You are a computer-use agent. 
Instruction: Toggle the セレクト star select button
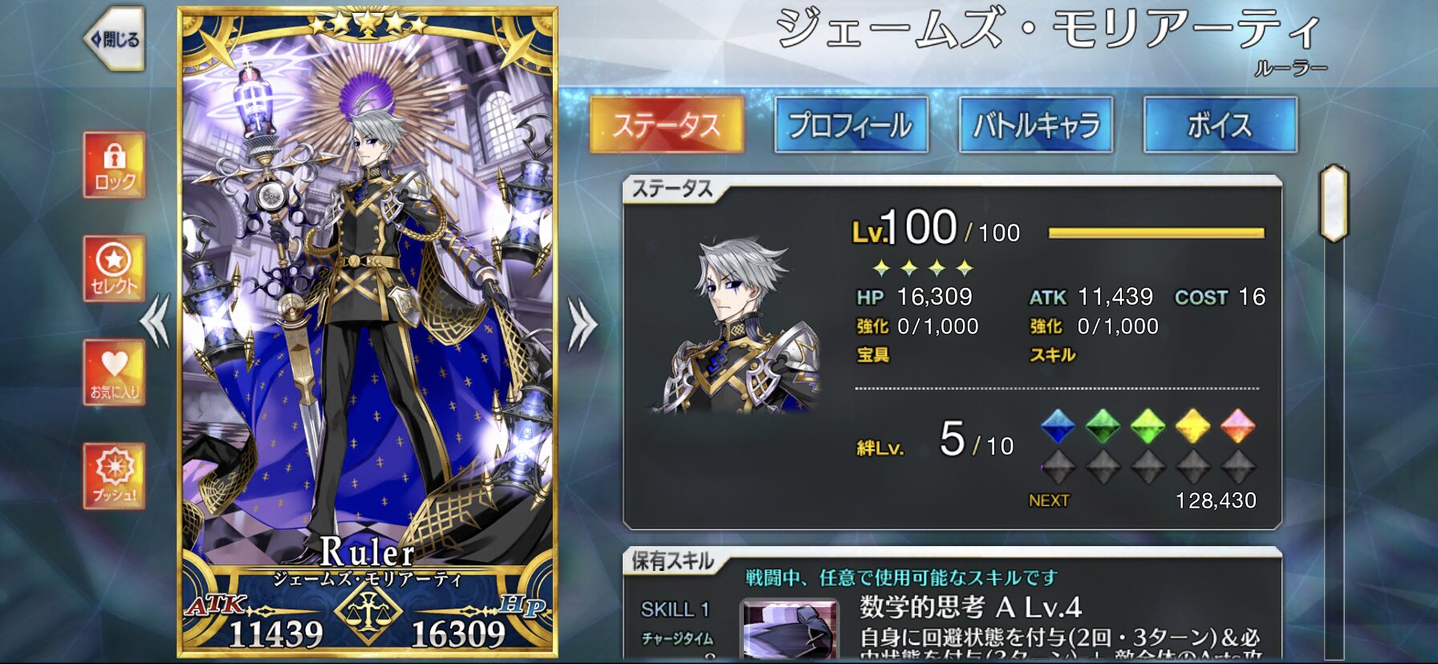click(x=115, y=269)
